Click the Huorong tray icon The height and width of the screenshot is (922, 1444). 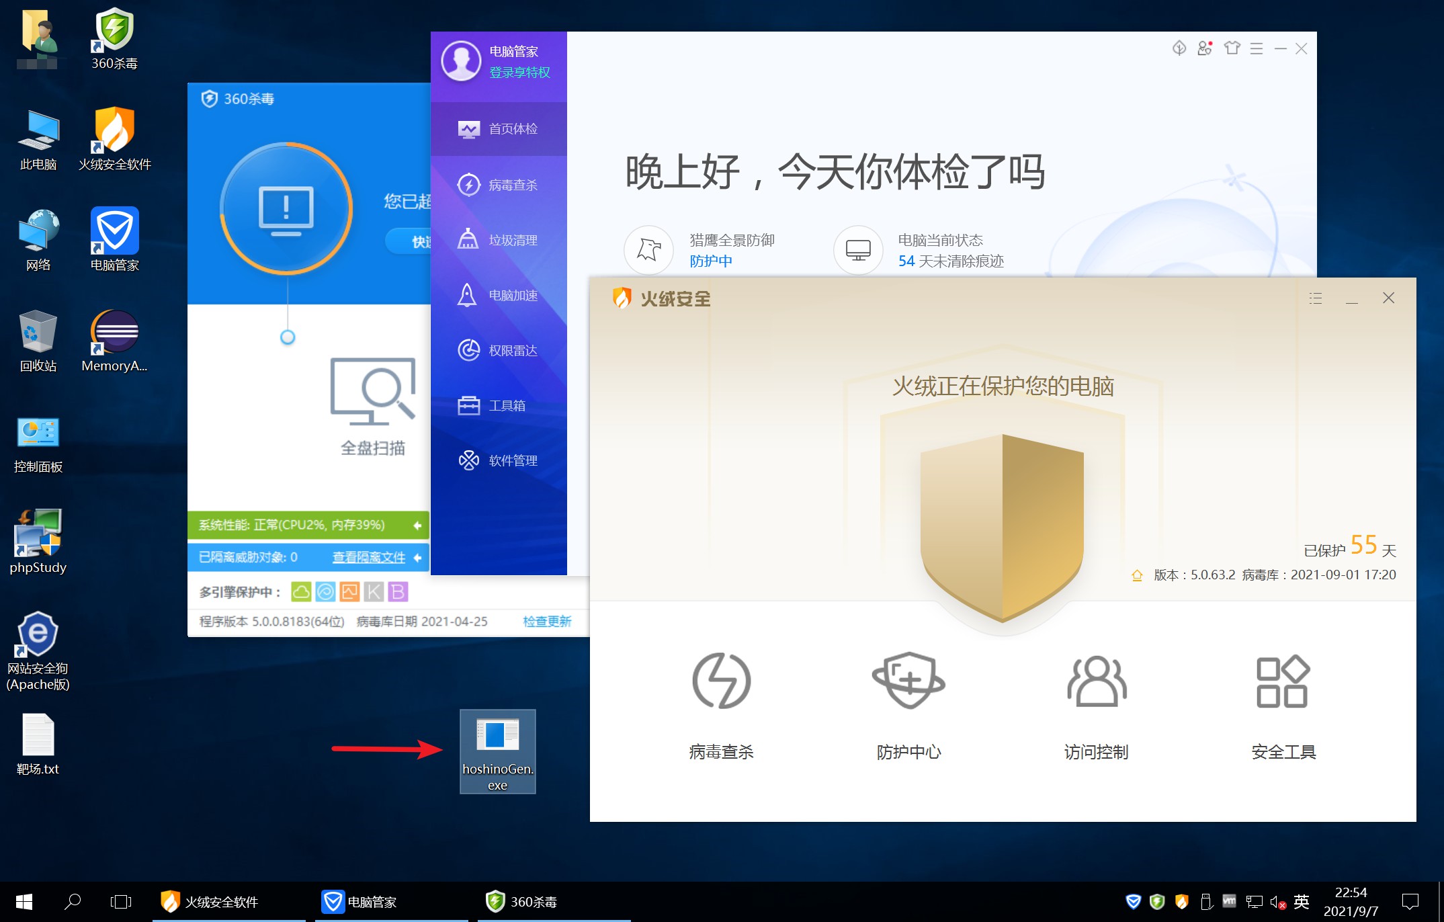(x=1181, y=902)
